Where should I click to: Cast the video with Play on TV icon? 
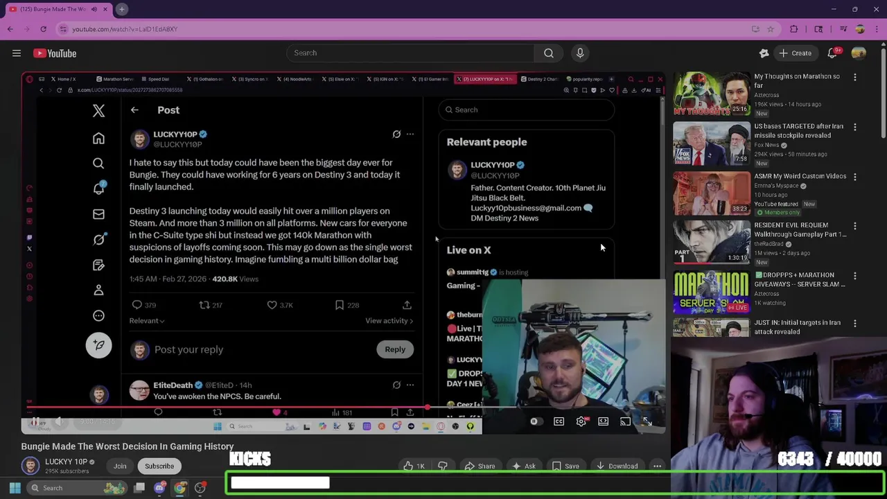(625, 421)
